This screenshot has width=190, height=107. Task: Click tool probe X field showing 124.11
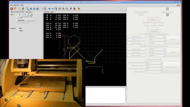tap(156, 49)
